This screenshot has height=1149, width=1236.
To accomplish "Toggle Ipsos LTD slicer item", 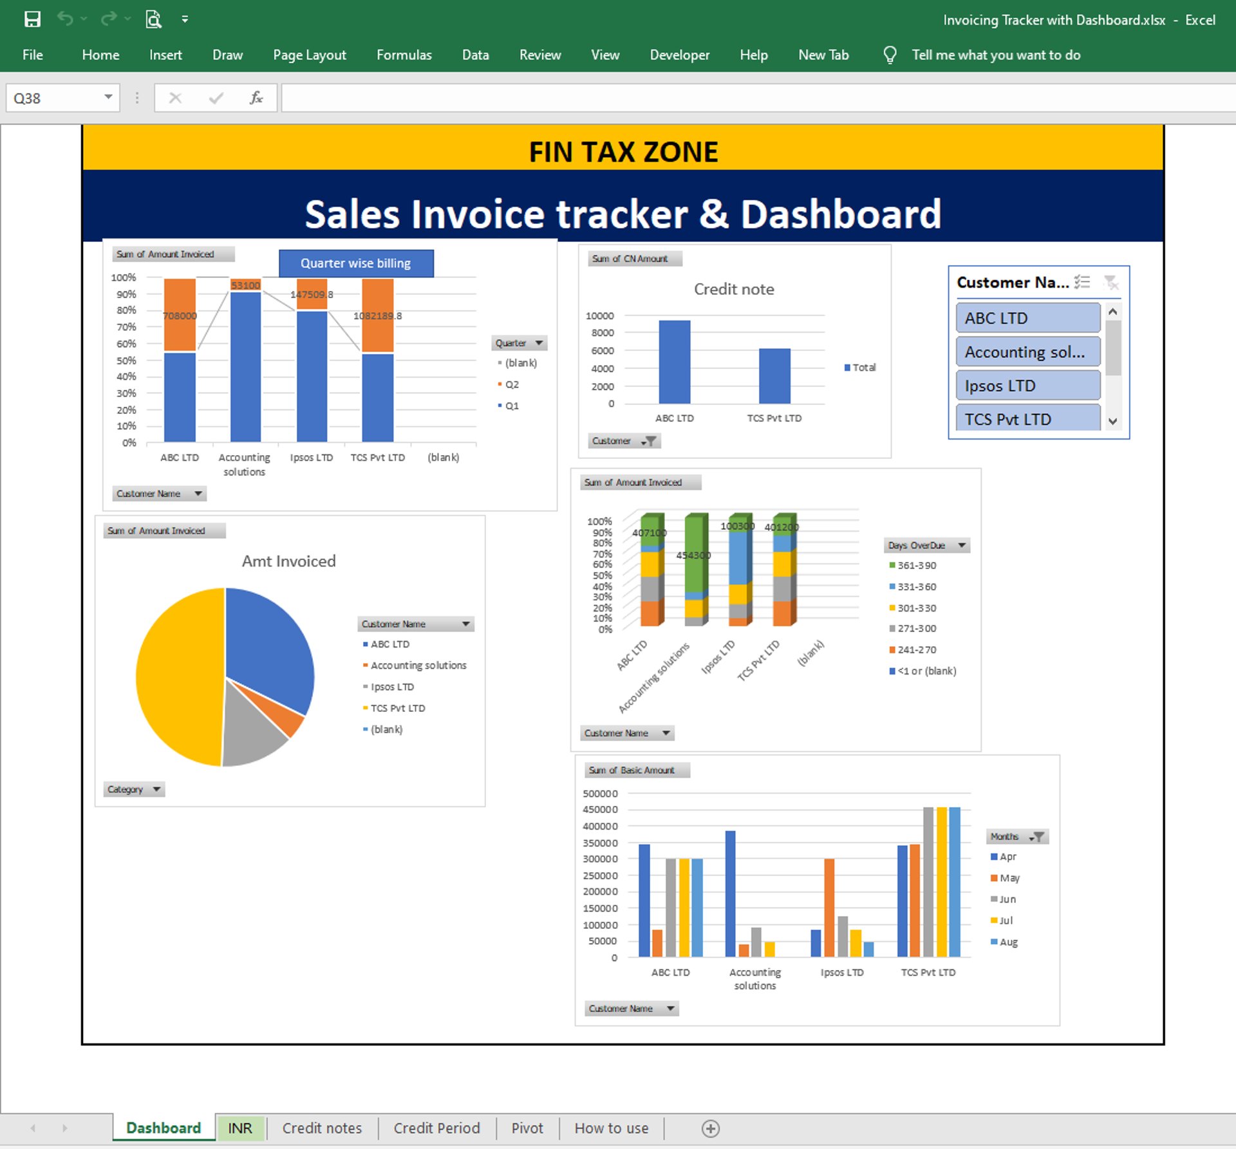I will [x=1027, y=386].
